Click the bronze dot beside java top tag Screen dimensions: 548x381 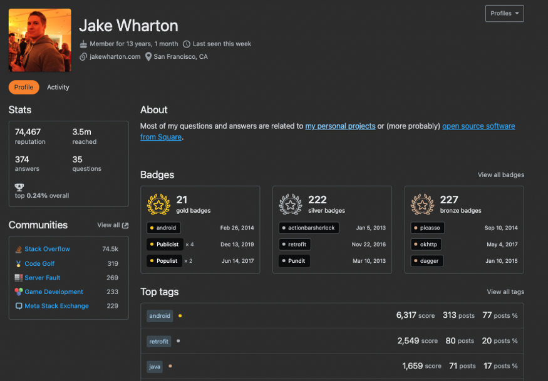pos(170,366)
